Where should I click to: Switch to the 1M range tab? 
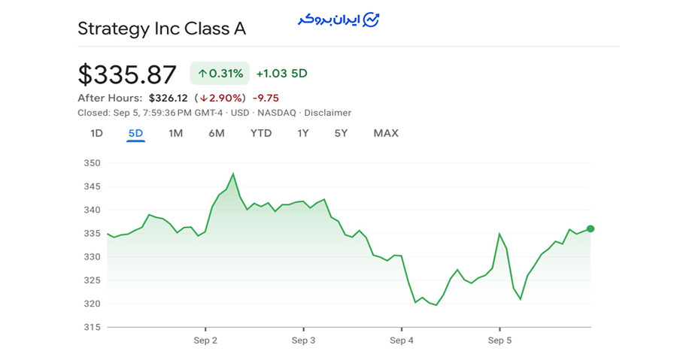pyautogui.click(x=175, y=134)
